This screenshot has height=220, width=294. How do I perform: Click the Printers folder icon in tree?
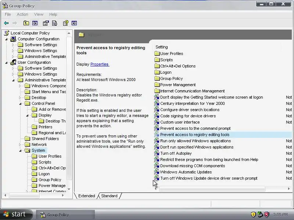34,127
